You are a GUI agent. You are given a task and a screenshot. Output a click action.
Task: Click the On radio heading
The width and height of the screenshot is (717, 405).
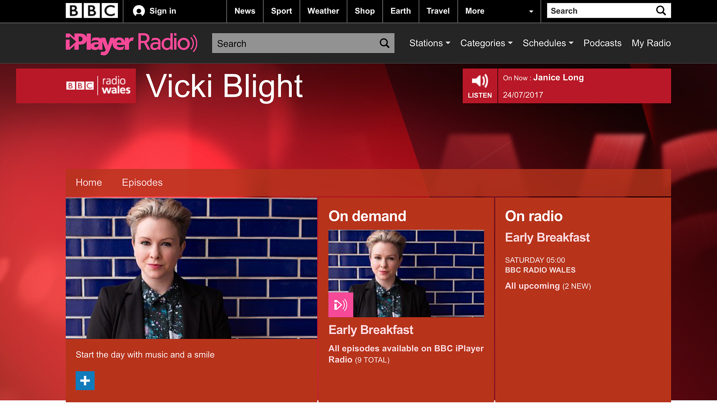pyautogui.click(x=534, y=216)
